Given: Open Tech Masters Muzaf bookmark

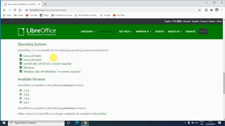Looking at the screenshot, I should tap(86, 15).
